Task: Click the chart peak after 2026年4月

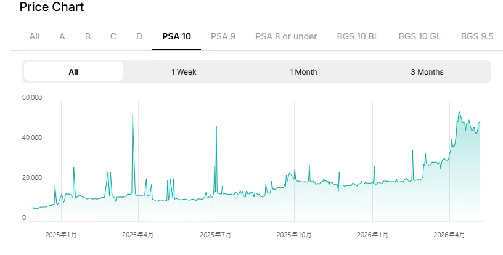Action: coord(459,113)
